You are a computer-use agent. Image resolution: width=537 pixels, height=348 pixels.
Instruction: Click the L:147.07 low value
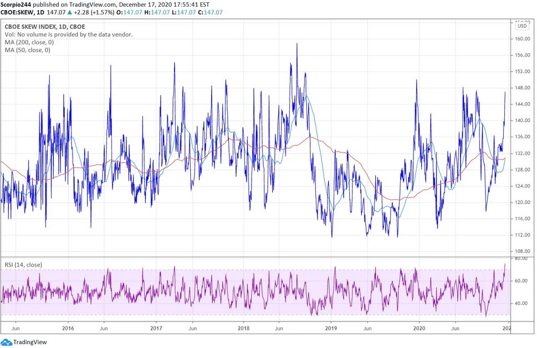pos(184,12)
